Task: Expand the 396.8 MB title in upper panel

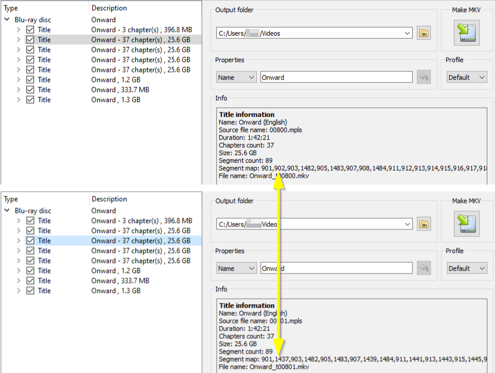Action: 19,29
